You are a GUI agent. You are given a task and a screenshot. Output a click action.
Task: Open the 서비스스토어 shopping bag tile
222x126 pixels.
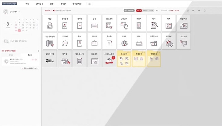click(x=109, y=59)
